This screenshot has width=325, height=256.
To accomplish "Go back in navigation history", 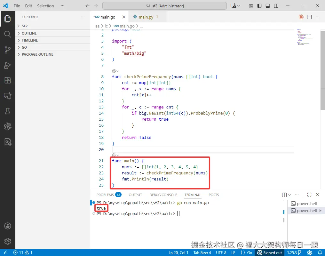I will tap(87, 6).
